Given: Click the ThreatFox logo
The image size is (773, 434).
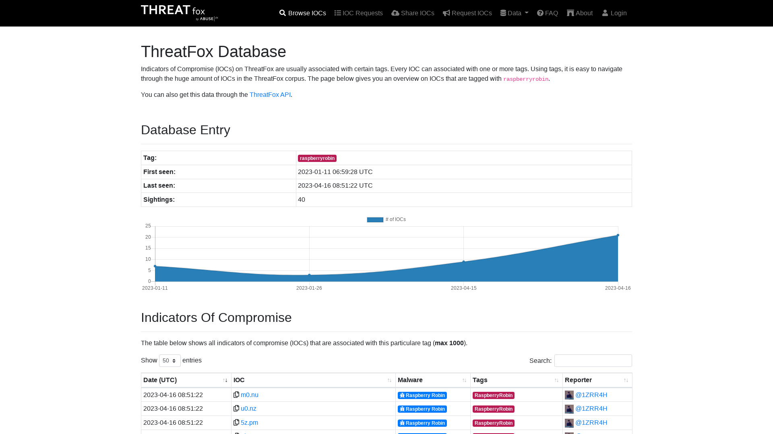Looking at the screenshot, I should [180, 13].
